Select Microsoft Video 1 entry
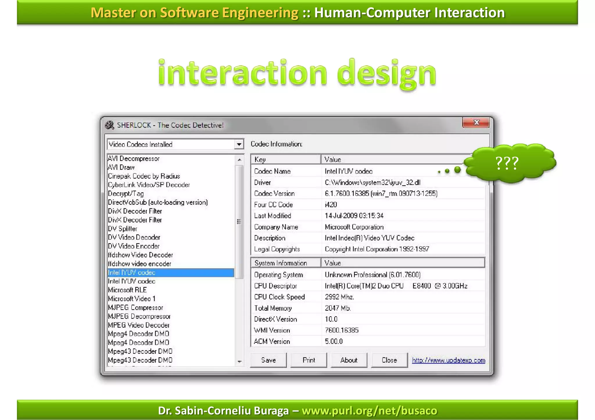The image size is (595, 420). tap(171, 299)
